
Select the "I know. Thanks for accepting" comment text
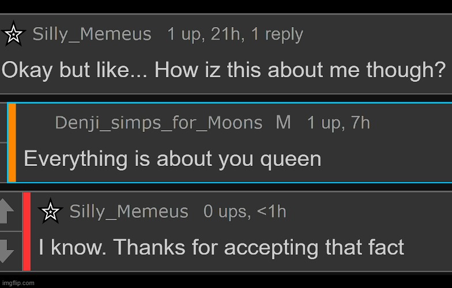coord(221,248)
